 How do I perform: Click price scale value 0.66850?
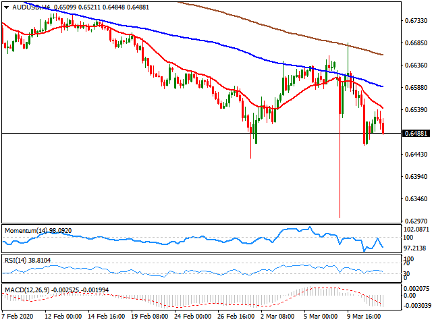416,43
